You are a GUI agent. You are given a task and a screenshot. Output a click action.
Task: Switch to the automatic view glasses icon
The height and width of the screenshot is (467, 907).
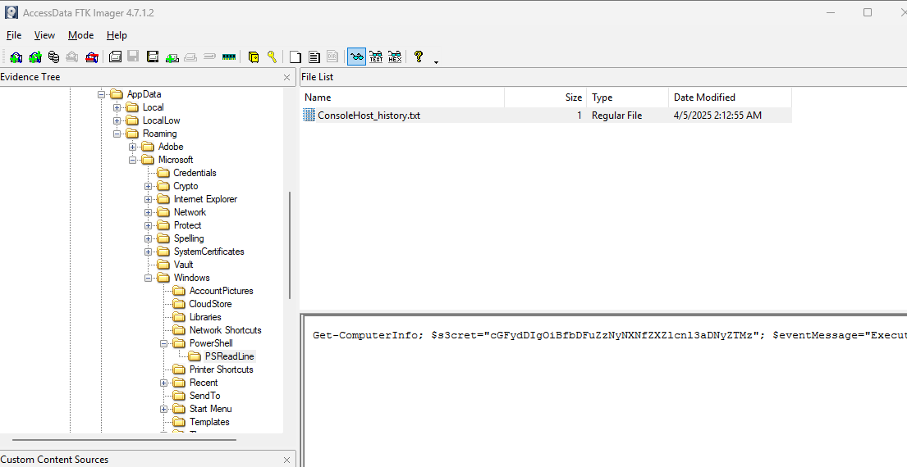click(x=357, y=57)
